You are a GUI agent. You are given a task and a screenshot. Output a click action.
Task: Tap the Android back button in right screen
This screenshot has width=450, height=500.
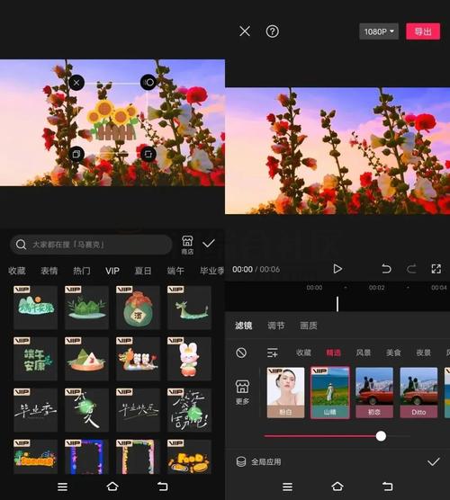(387, 487)
